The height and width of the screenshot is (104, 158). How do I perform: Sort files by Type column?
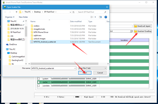(x=90, y=21)
